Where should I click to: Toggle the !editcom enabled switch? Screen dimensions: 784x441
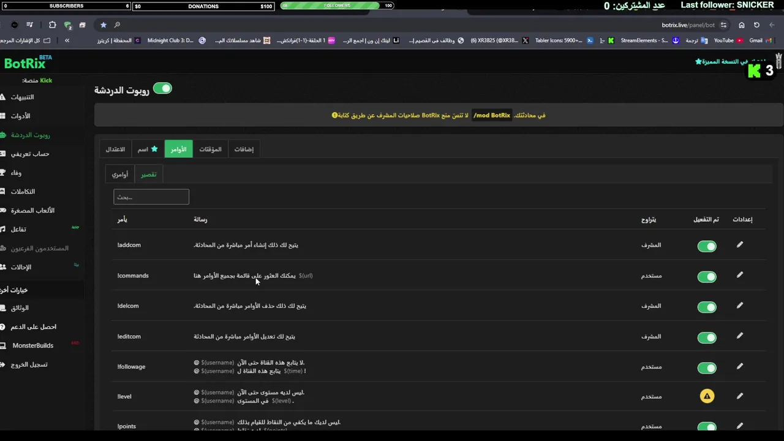coord(707,337)
